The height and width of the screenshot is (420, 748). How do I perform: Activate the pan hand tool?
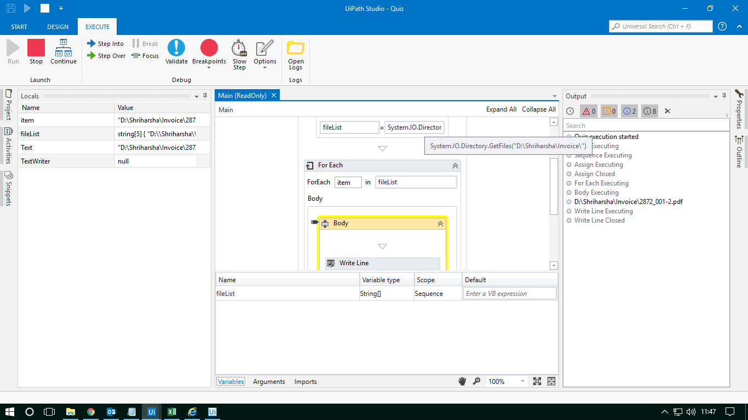463,381
